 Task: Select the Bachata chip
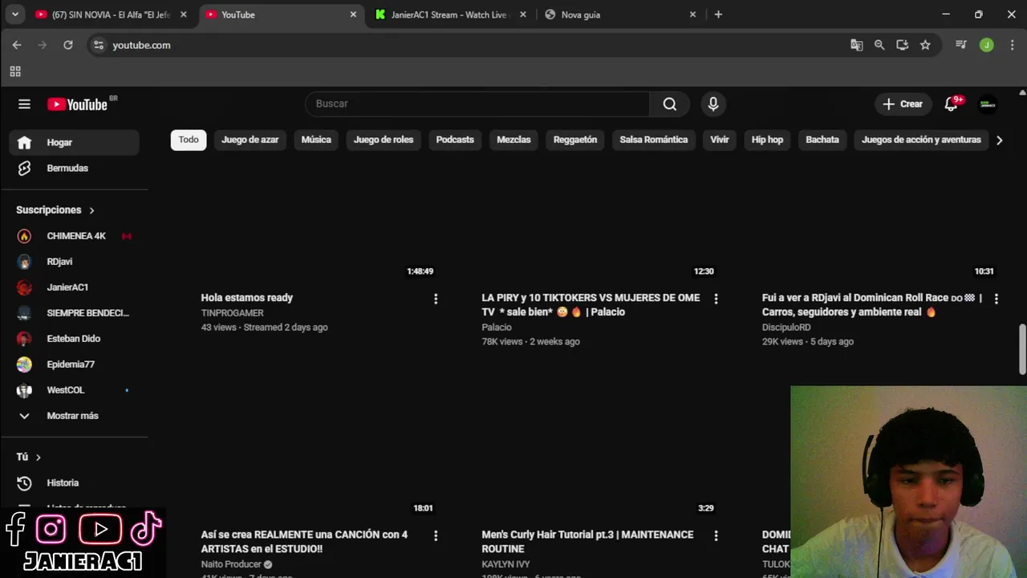[x=822, y=140]
